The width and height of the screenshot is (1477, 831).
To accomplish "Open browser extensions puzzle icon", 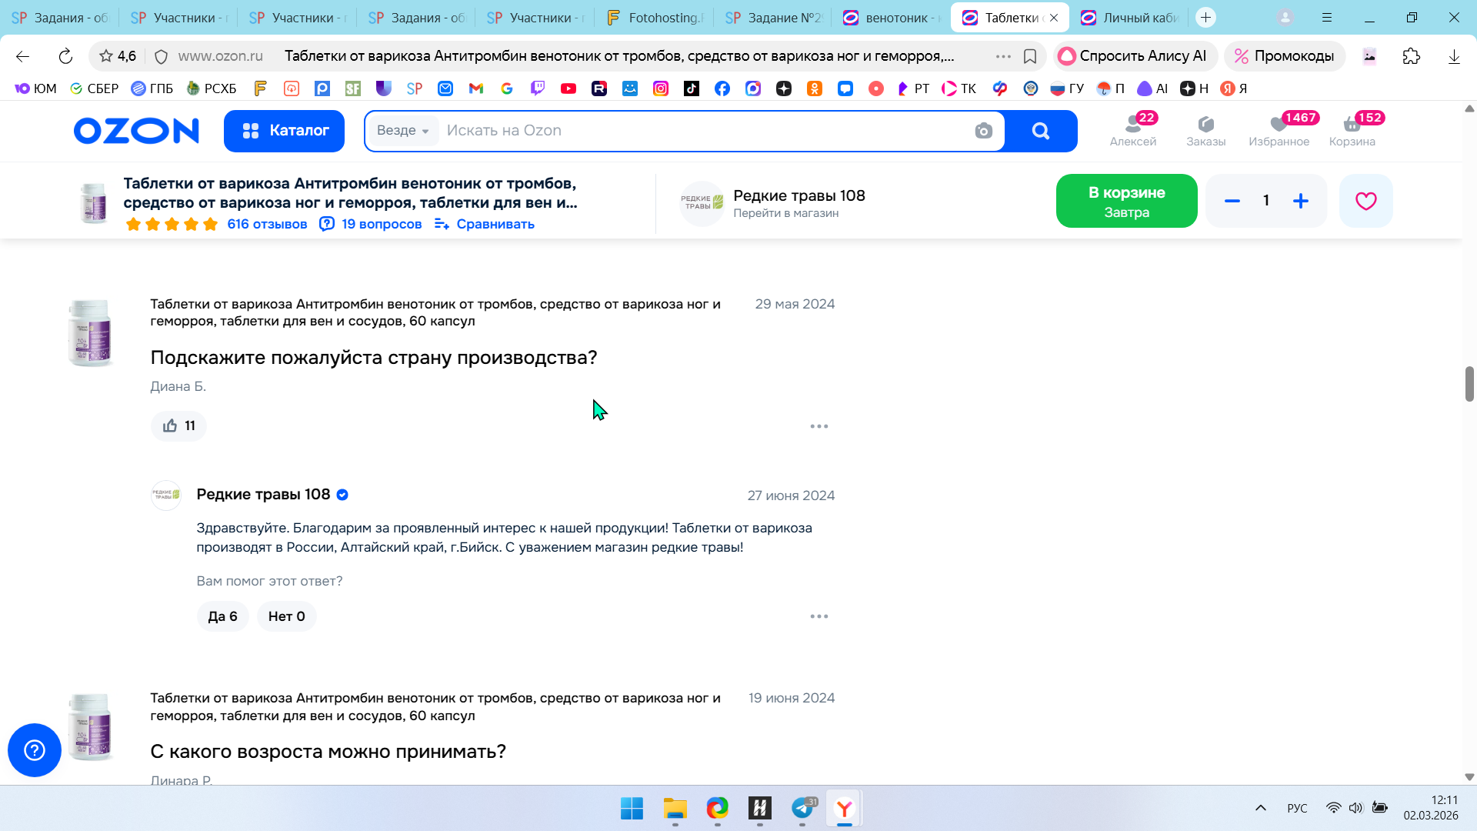I will point(1411,56).
